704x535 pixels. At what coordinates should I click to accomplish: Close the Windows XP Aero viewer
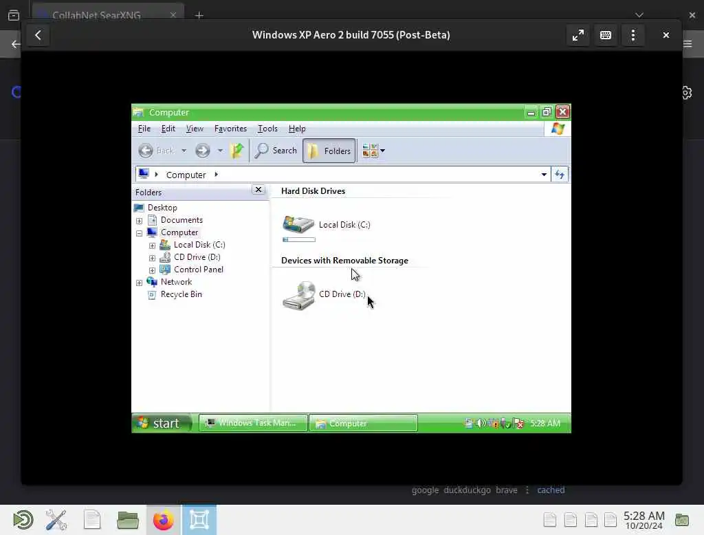coord(665,35)
